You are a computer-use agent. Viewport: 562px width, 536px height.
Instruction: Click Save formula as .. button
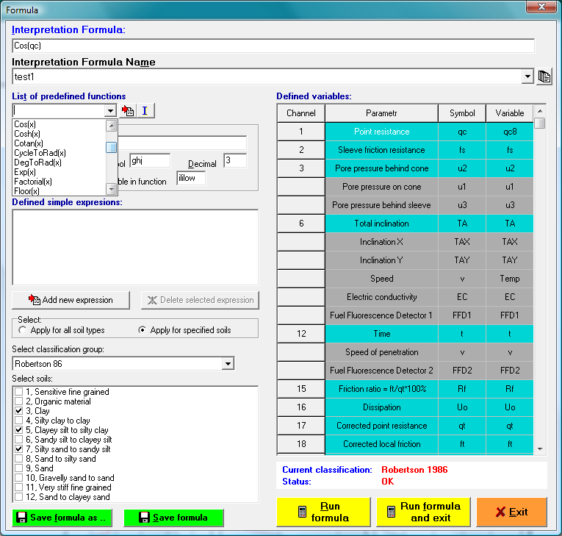click(x=62, y=518)
